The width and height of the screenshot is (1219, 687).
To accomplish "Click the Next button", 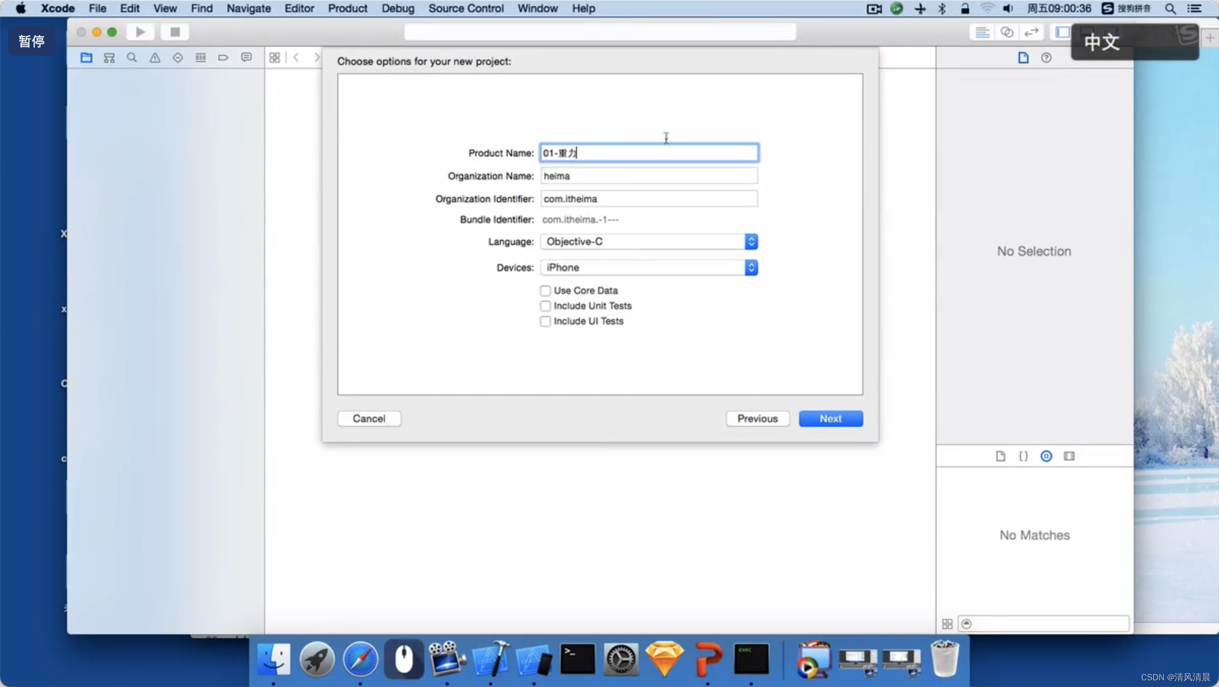I will tap(830, 418).
